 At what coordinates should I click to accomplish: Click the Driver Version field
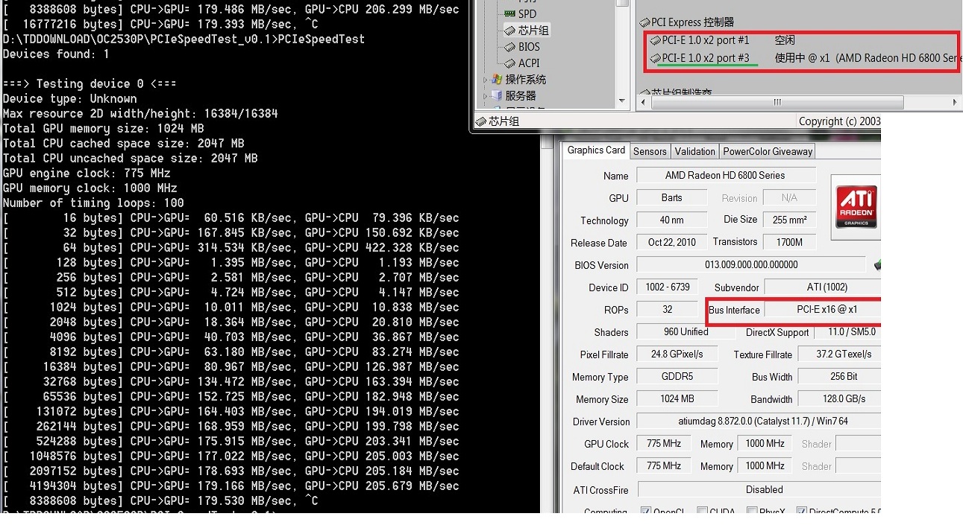click(758, 421)
